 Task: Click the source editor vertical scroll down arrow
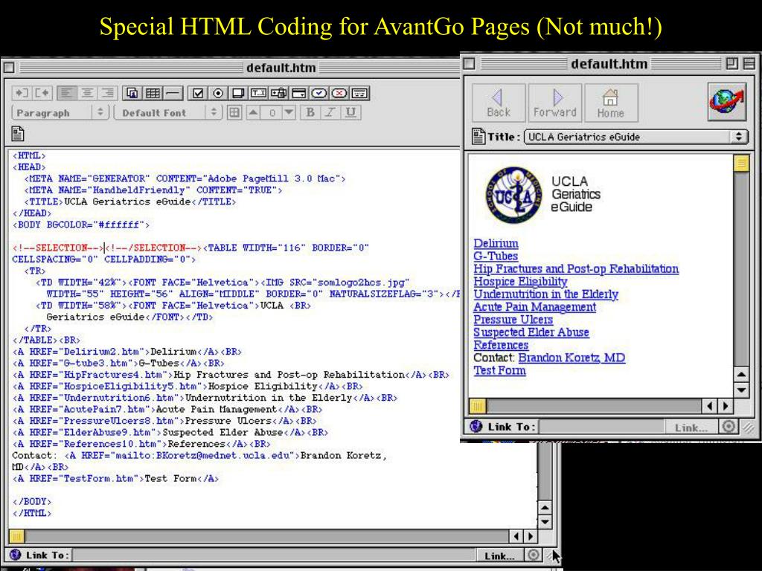pyautogui.click(x=545, y=523)
